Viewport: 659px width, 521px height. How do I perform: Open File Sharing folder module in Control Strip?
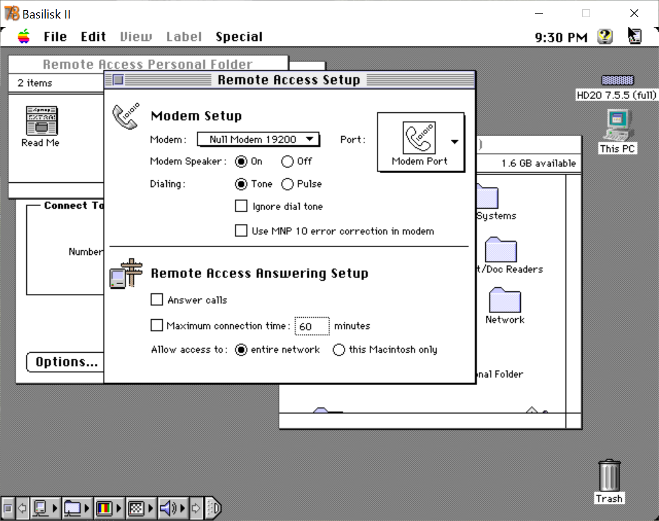(72, 509)
